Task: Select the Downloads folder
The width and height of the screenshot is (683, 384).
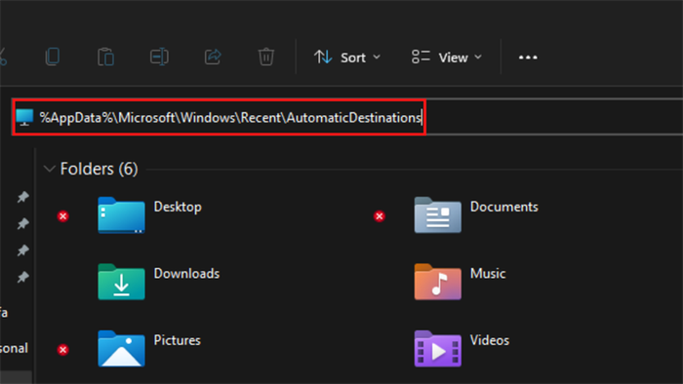Action: point(158,282)
